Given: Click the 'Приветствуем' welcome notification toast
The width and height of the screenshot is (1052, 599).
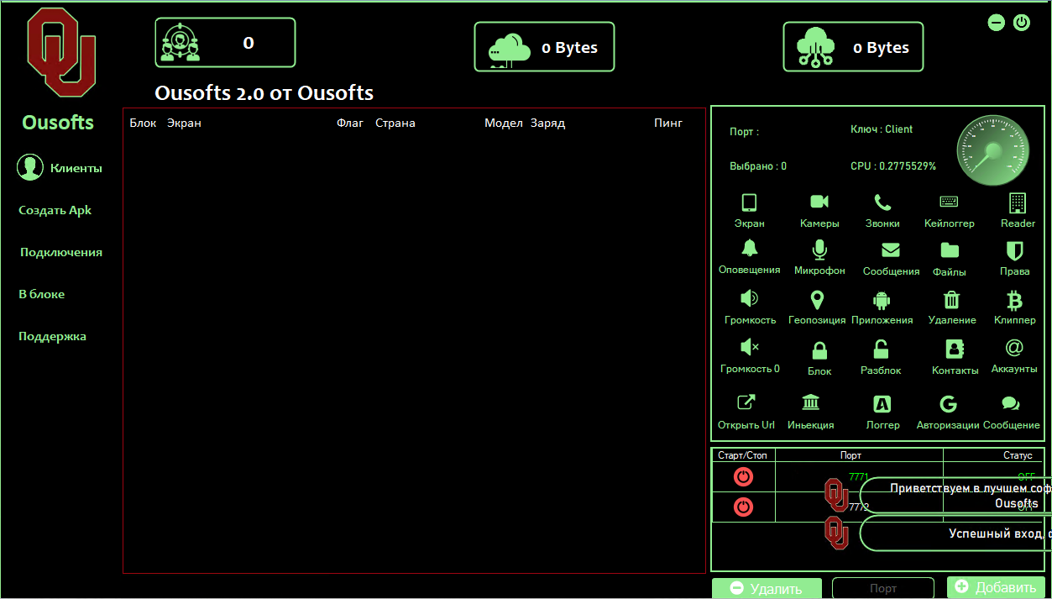Looking at the screenshot, I should pyautogui.click(x=955, y=495).
